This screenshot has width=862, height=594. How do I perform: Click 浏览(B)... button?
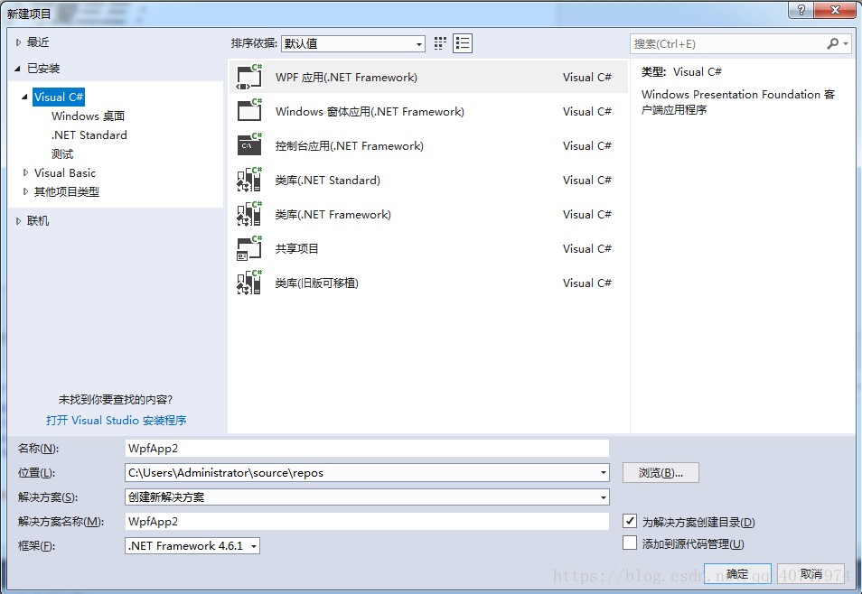click(661, 472)
